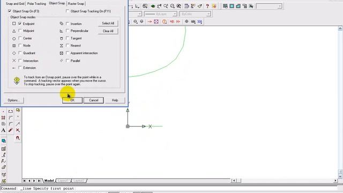Toggle Object Snap On (F3) checkbox
The image size is (343, 193).
[x=10, y=11]
